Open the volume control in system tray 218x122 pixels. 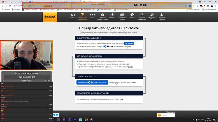199,120
